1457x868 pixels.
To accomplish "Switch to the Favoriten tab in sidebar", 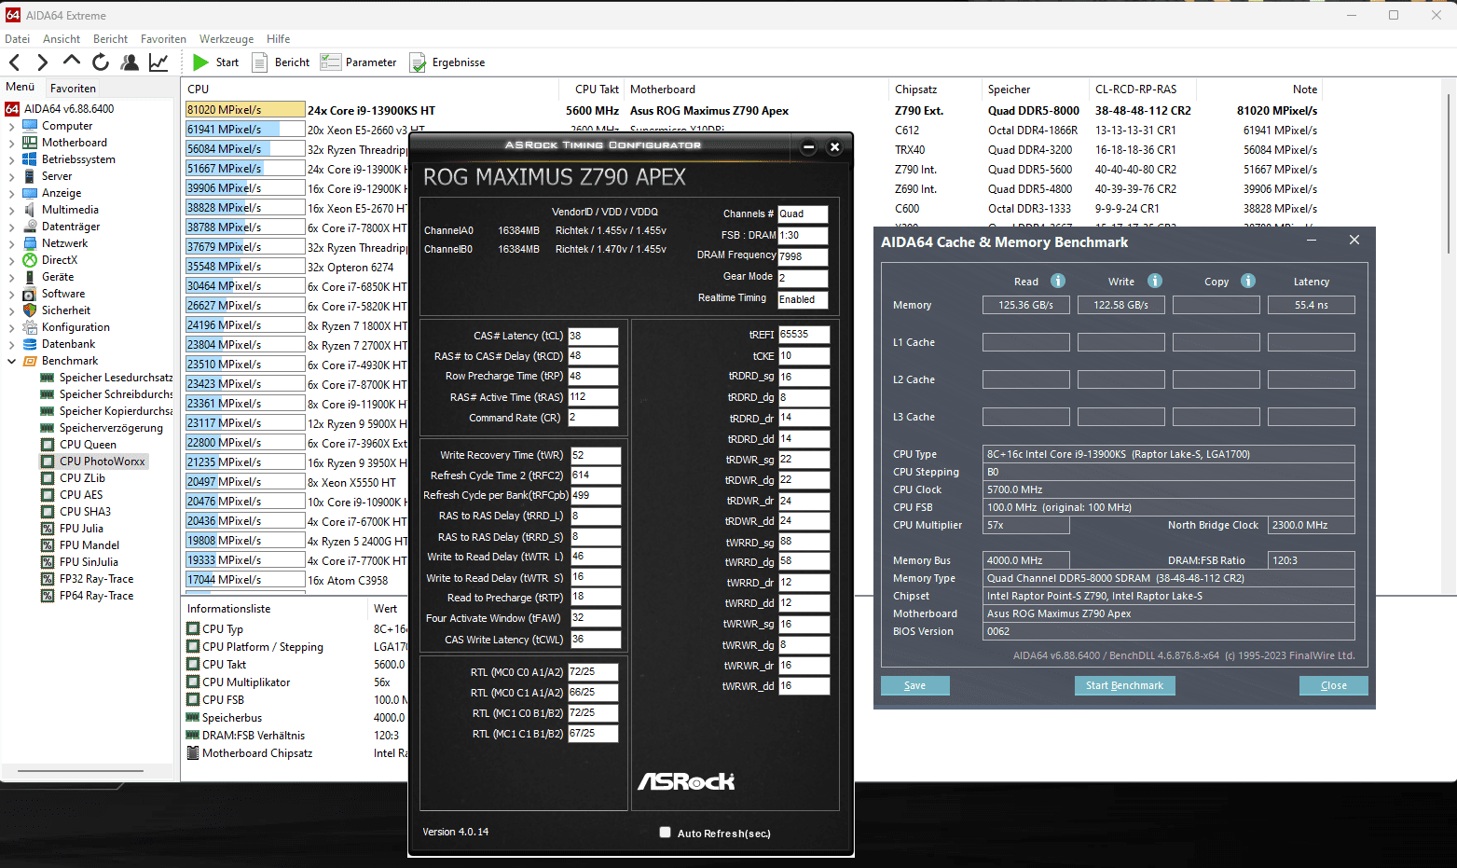I will point(73,89).
